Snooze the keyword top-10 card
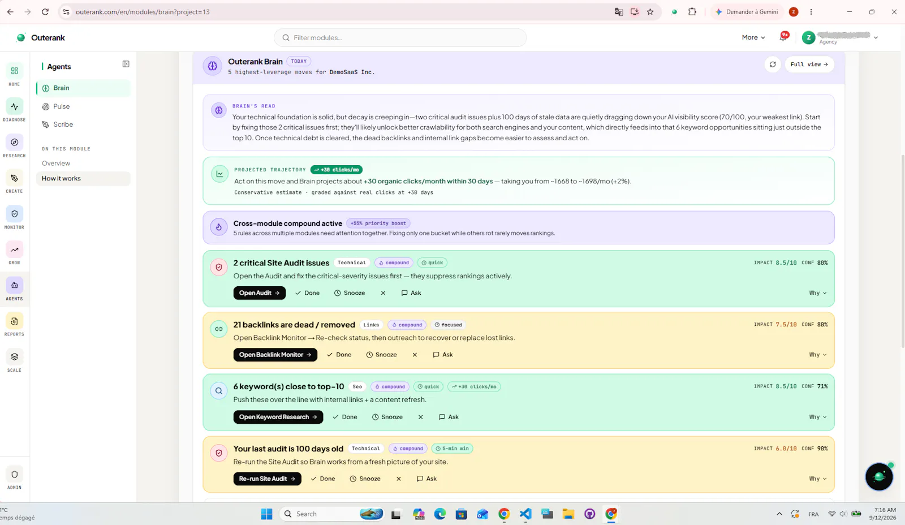The image size is (905, 525). (x=387, y=417)
